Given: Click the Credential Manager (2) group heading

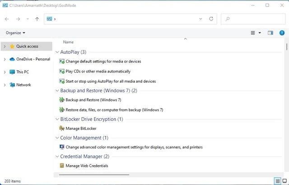Looking at the screenshot, I should coord(84,157).
